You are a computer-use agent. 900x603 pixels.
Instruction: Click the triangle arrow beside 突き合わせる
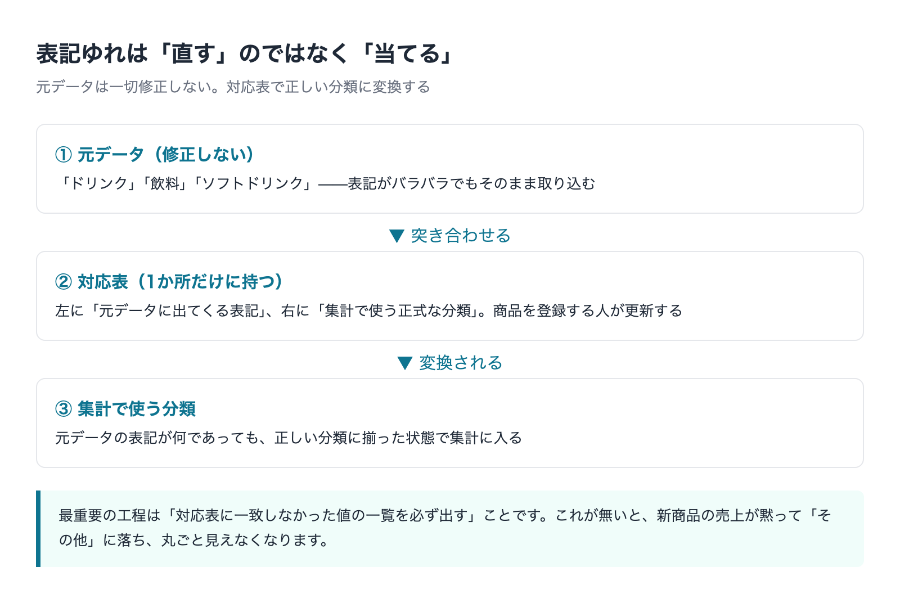coord(397,236)
